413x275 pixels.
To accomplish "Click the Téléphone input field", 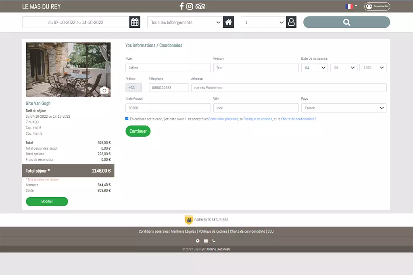I will coord(169,88).
